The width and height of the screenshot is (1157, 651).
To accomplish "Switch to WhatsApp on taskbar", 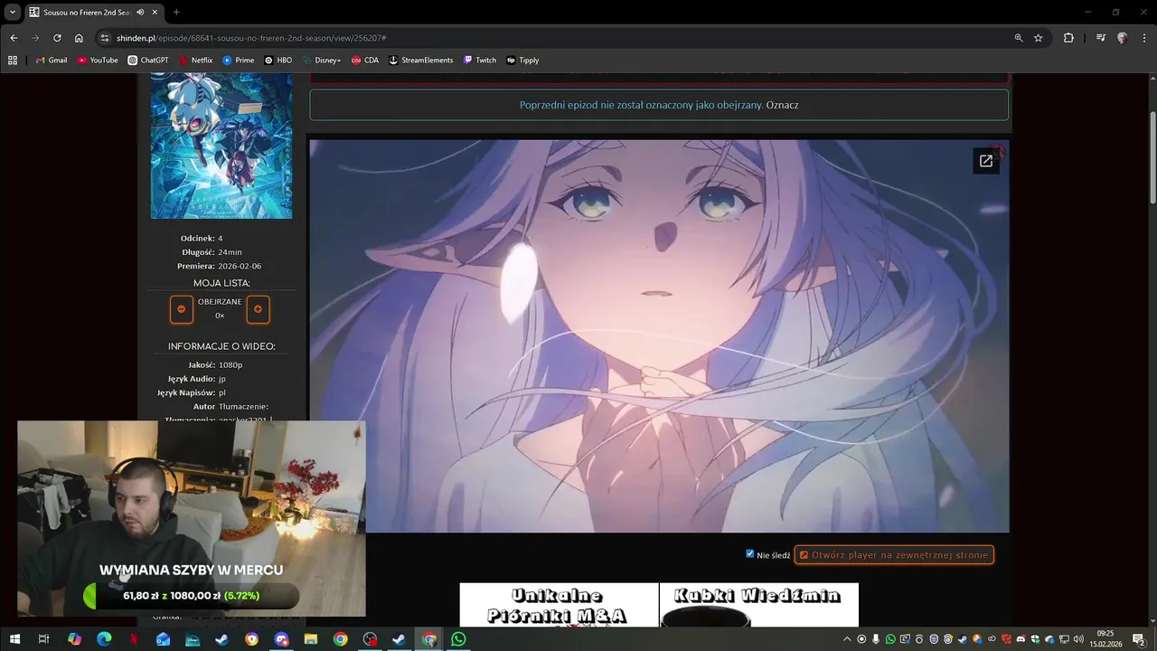I will point(458,639).
